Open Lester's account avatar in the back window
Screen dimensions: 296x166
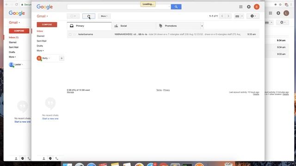pos(286,13)
